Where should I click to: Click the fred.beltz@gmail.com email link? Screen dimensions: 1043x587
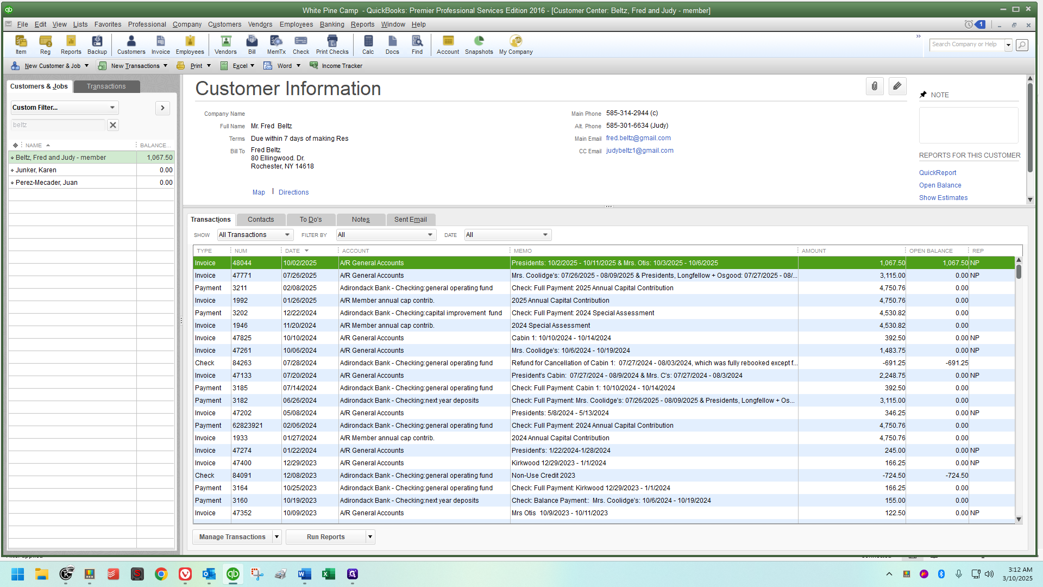(638, 138)
